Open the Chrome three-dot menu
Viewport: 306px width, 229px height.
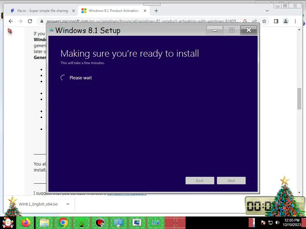coord(296,21)
